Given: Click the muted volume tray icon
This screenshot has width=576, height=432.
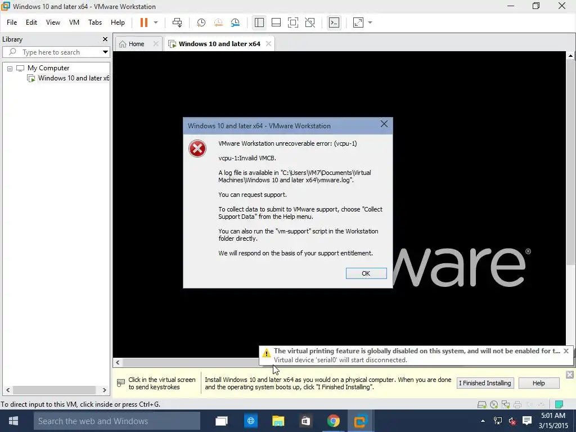Looking at the screenshot, I should [x=512, y=421].
